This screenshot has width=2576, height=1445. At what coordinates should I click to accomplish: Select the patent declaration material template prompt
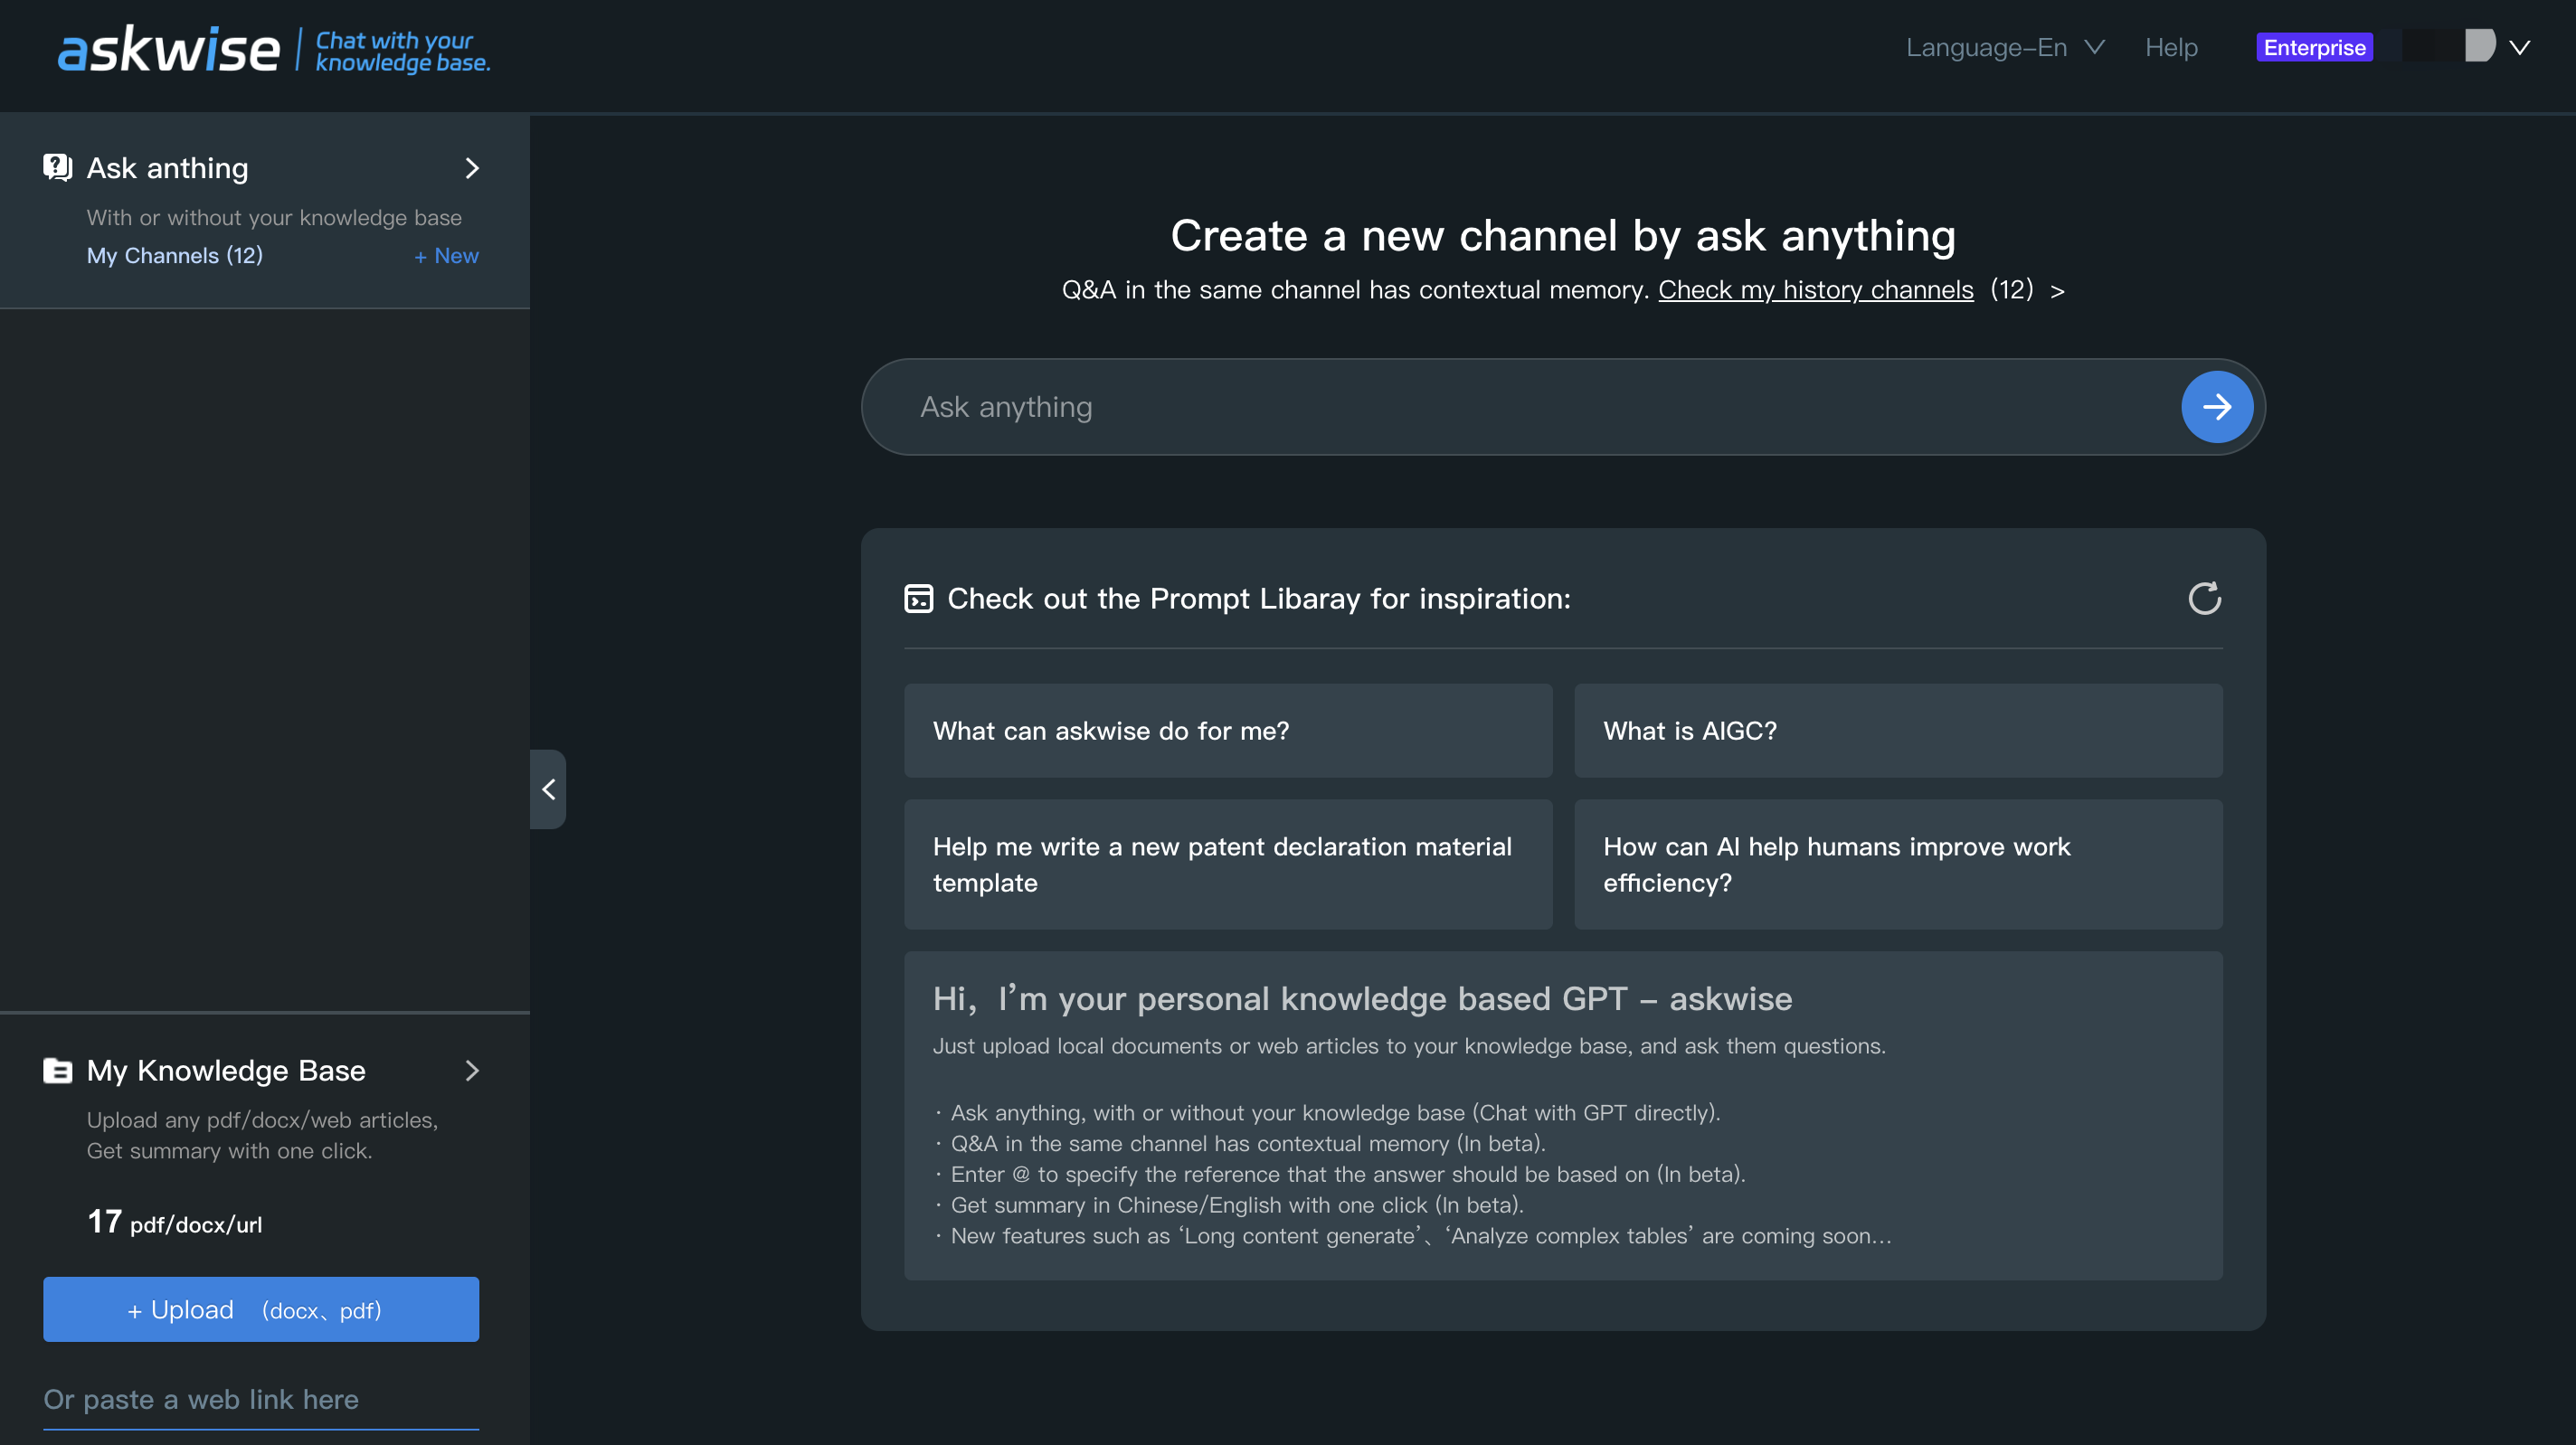[1228, 864]
